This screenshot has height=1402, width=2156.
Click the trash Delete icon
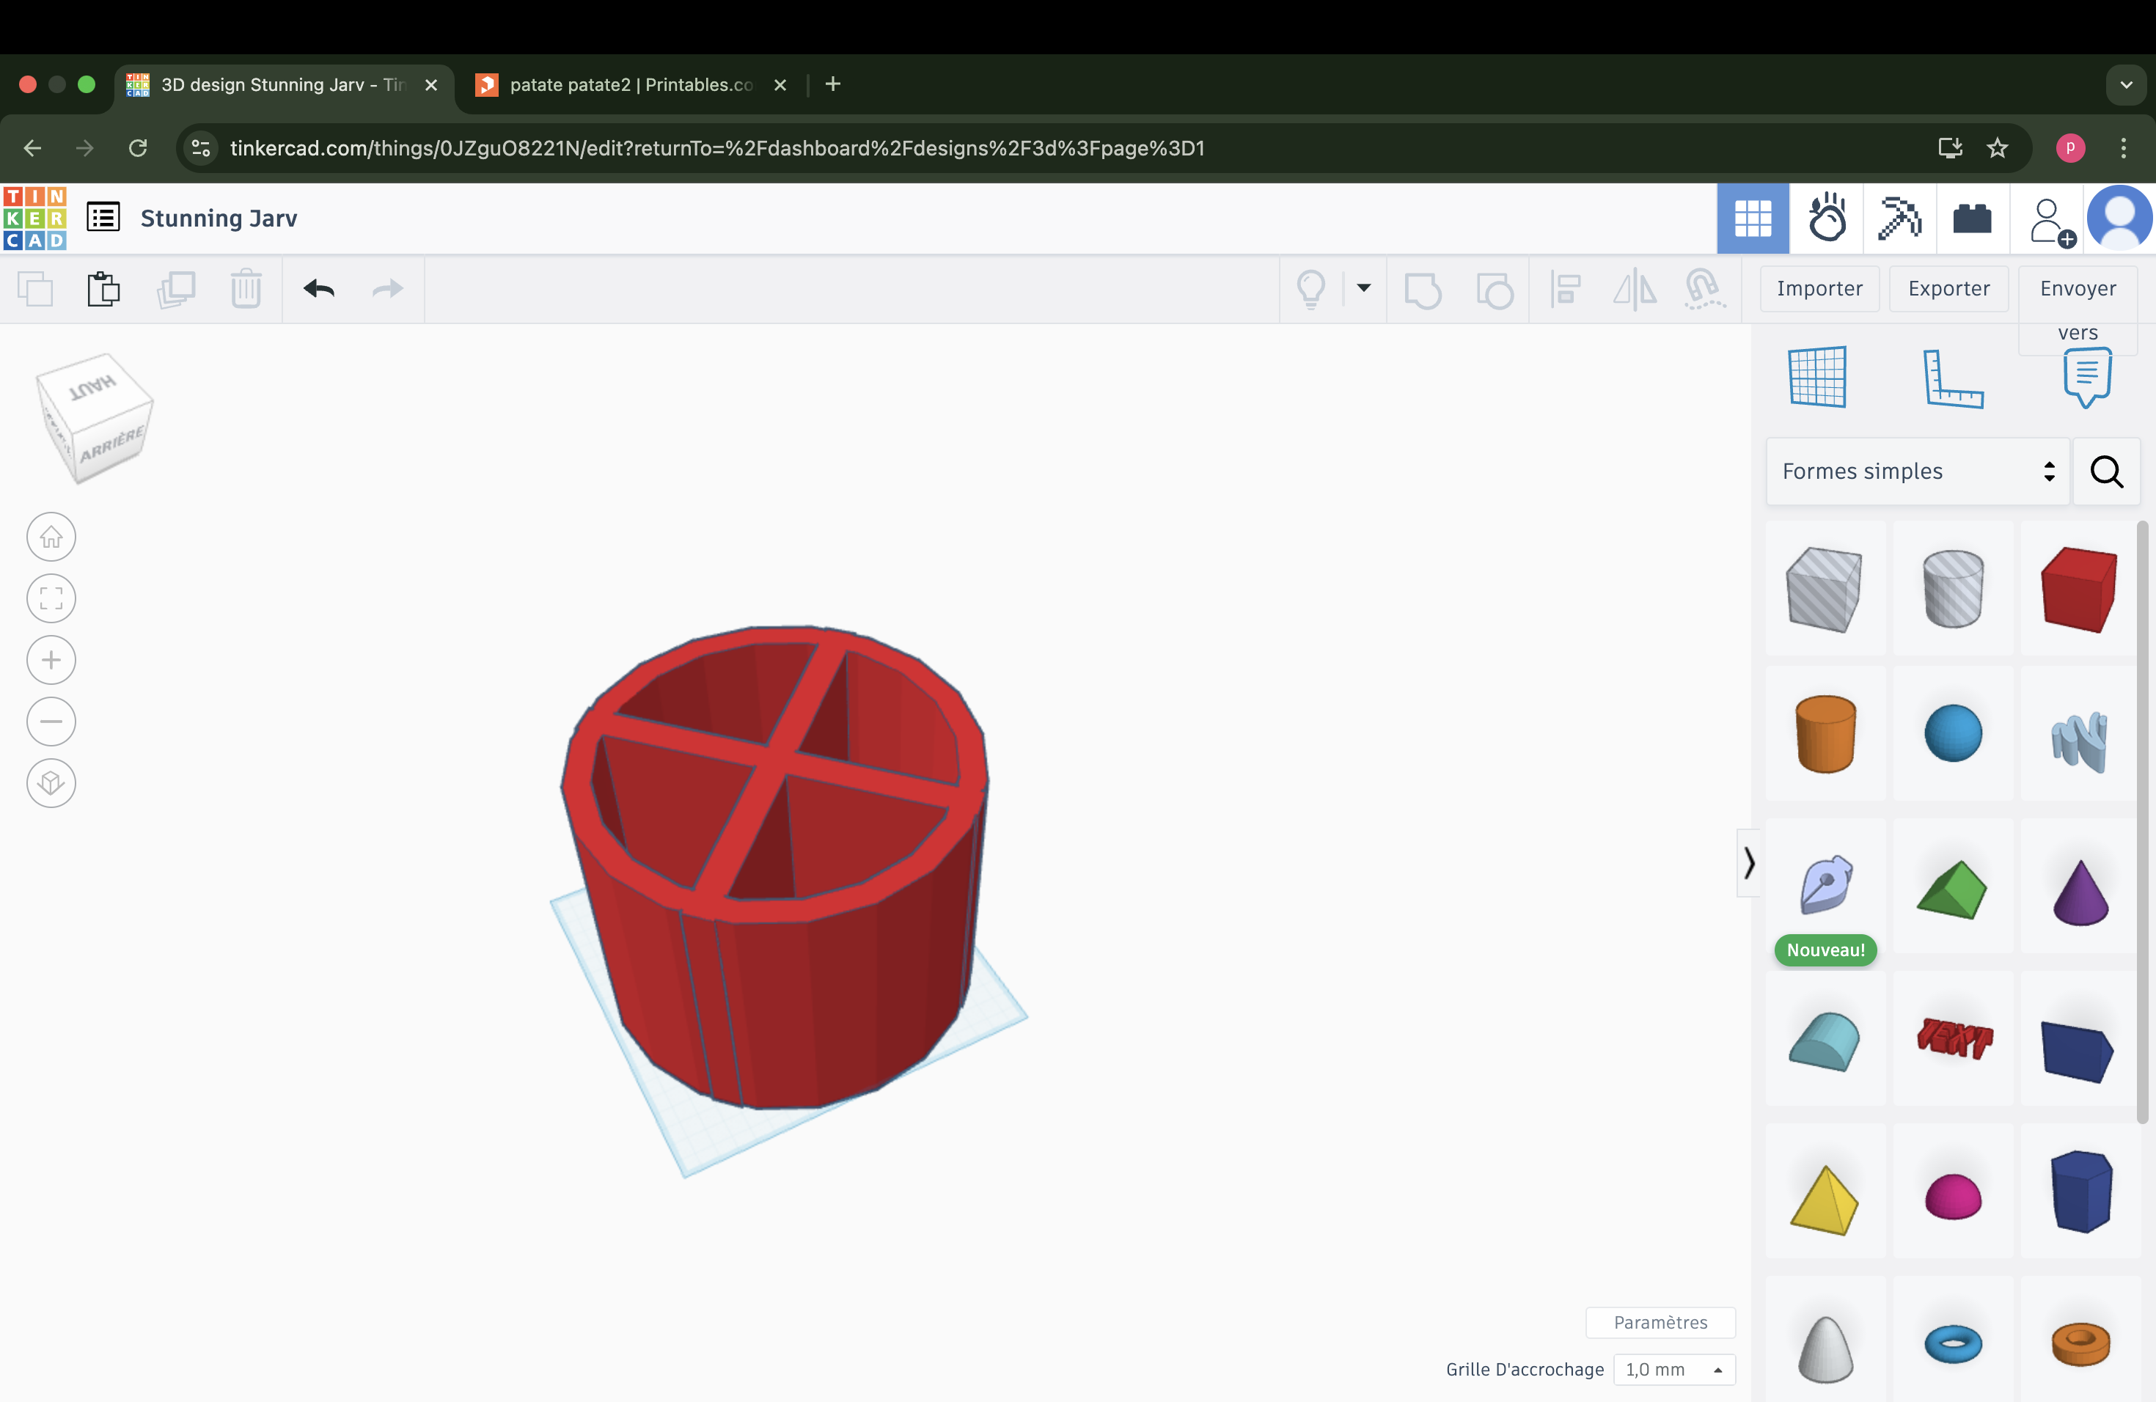246,290
